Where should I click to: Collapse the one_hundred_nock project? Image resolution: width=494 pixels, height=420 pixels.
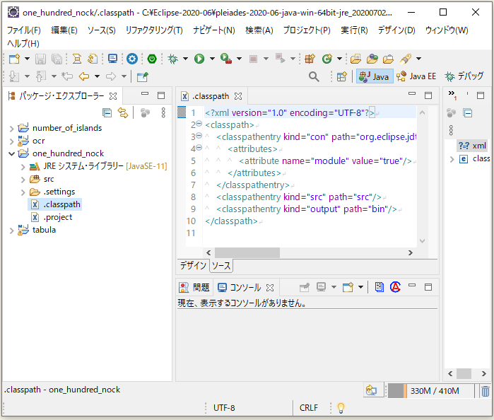11,154
